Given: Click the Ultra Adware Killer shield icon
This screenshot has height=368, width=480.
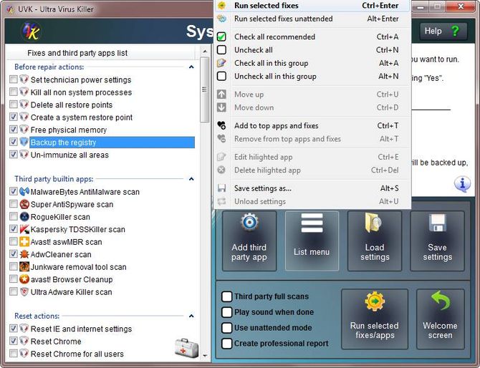Looking at the screenshot, I should click(24, 292).
